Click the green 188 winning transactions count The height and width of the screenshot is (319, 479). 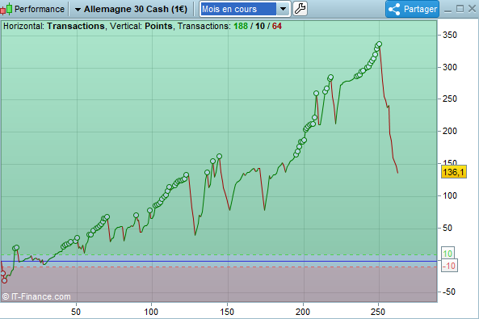click(241, 27)
